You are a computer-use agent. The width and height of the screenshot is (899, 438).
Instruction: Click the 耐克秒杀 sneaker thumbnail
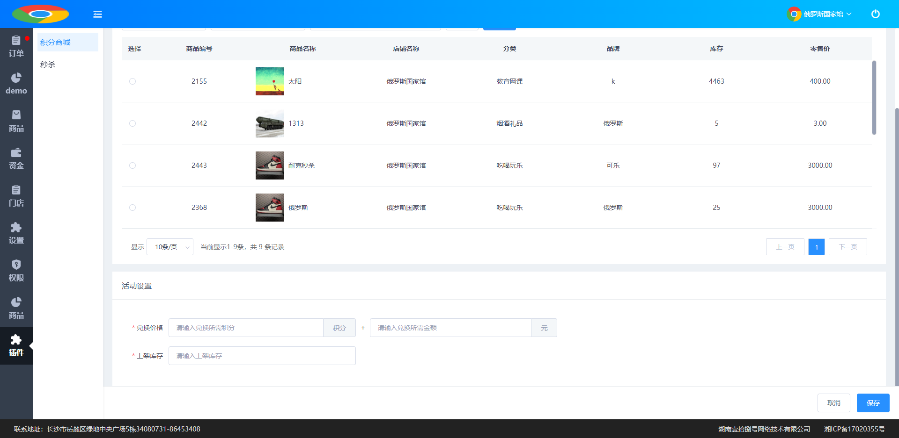pyautogui.click(x=270, y=165)
